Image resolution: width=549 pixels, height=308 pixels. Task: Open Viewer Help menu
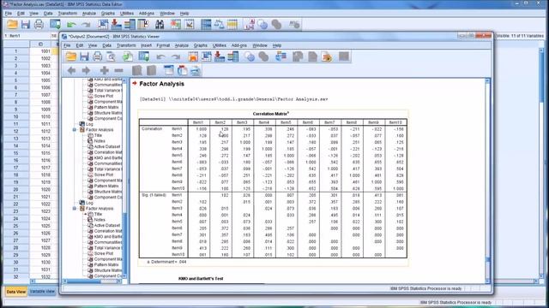pos(276,45)
